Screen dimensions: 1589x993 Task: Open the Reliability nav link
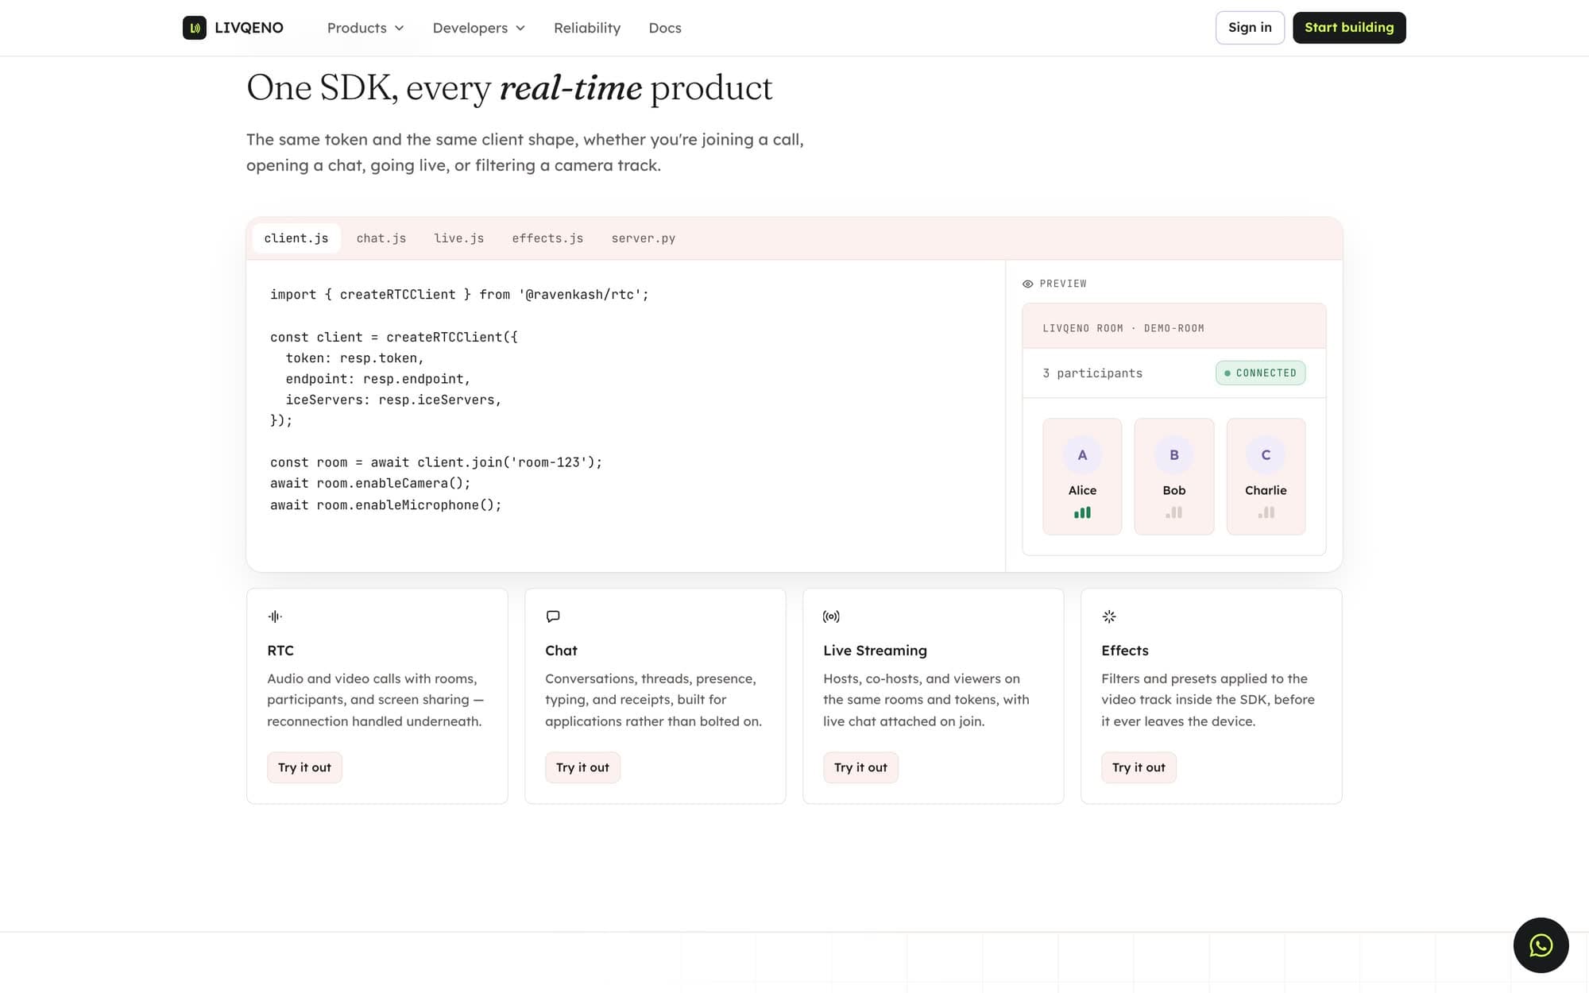click(587, 28)
